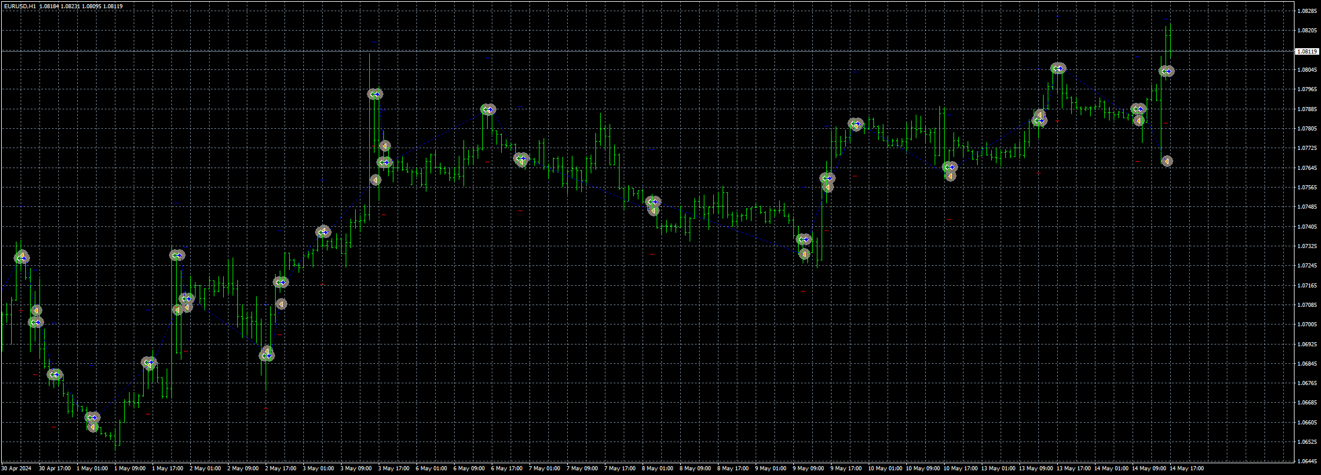The width and height of the screenshot is (1321, 475).
Task: Click the 3 May 09:00 time label
Action: pyautogui.click(x=356, y=469)
